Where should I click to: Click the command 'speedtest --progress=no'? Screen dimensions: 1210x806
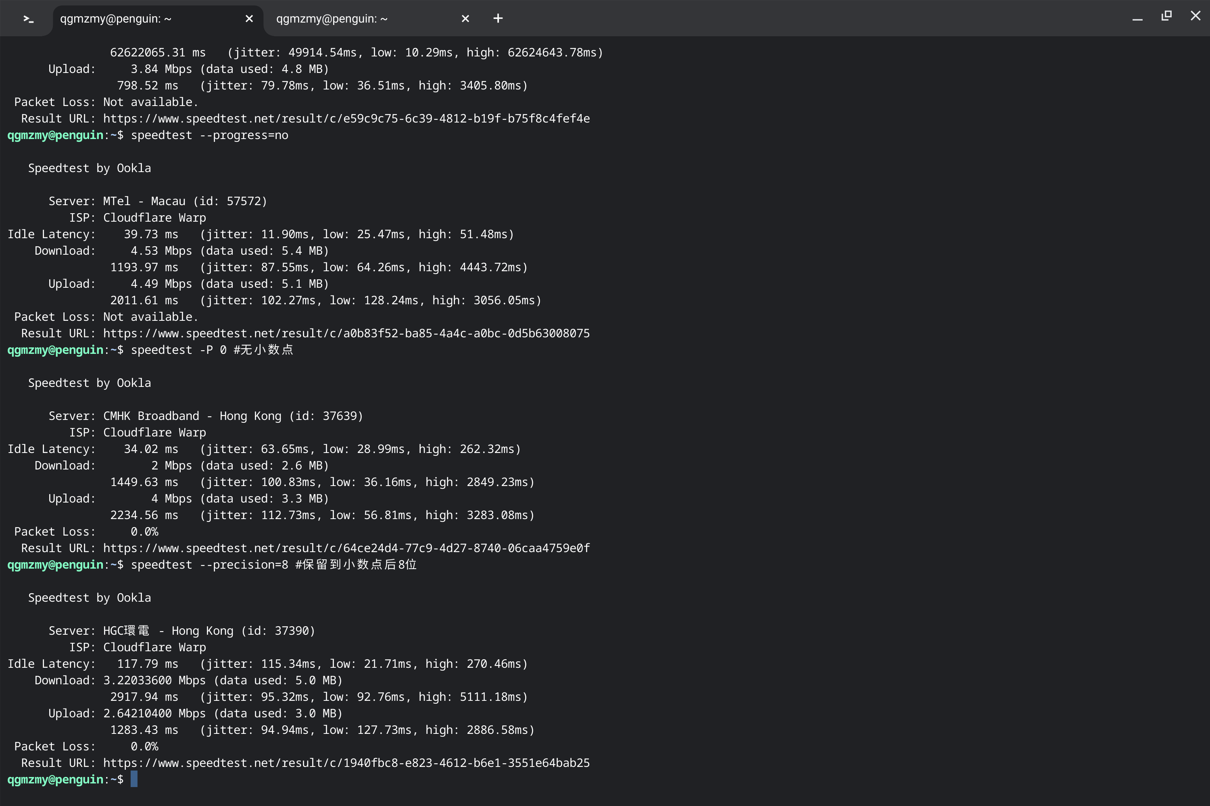(209, 135)
